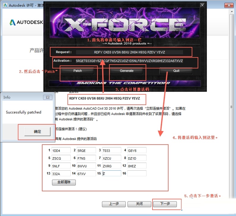Close the Autodesk license window
Screen dimensions: 236x216
click(229, 5)
